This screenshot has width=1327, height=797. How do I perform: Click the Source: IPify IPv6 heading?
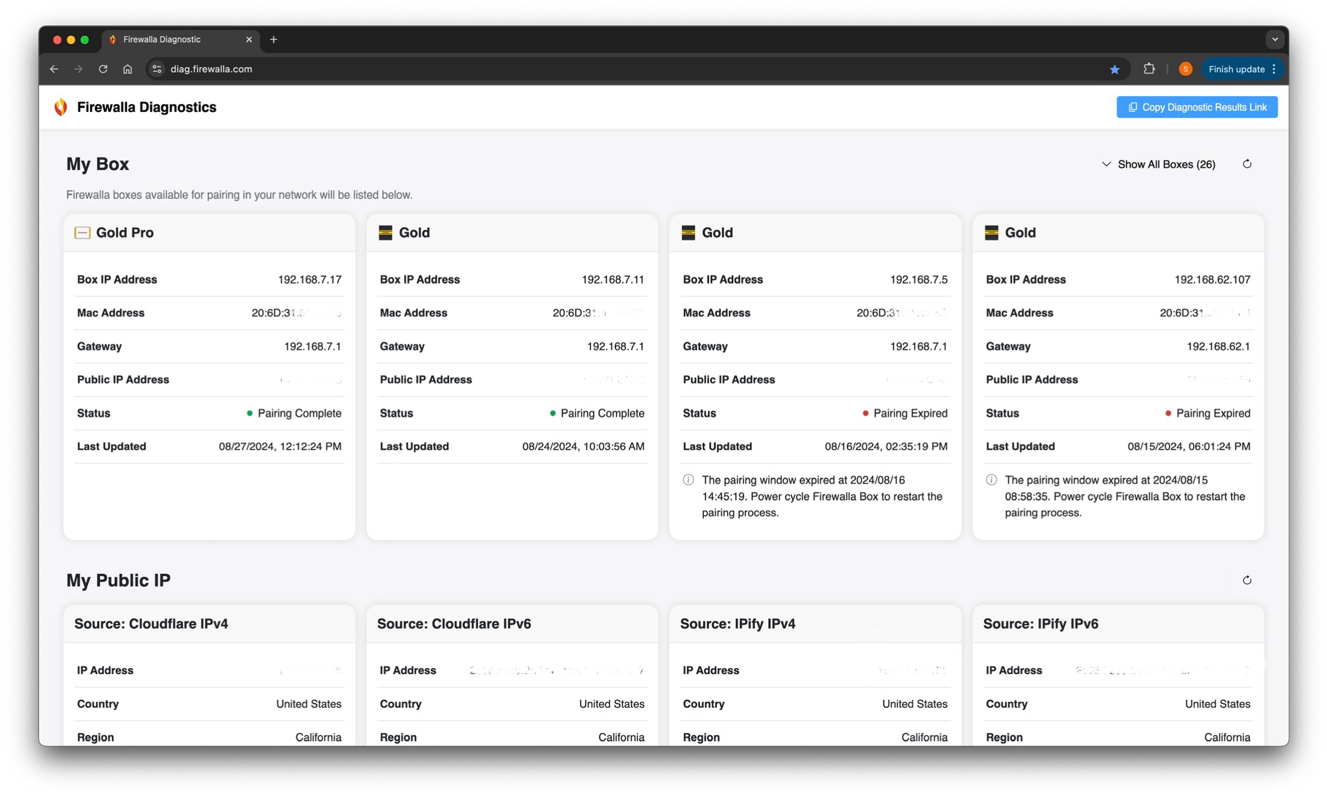tap(1040, 623)
